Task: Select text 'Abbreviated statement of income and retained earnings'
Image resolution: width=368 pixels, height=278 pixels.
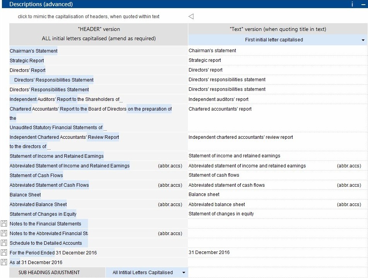Action: point(247,166)
